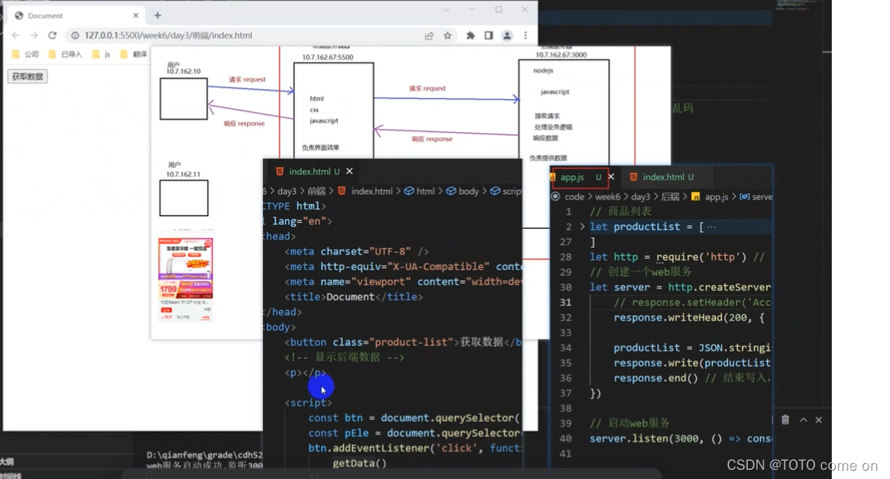This screenshot has width=890, height=479.
Task: Close the app.js editor tab
Action: 611,177
